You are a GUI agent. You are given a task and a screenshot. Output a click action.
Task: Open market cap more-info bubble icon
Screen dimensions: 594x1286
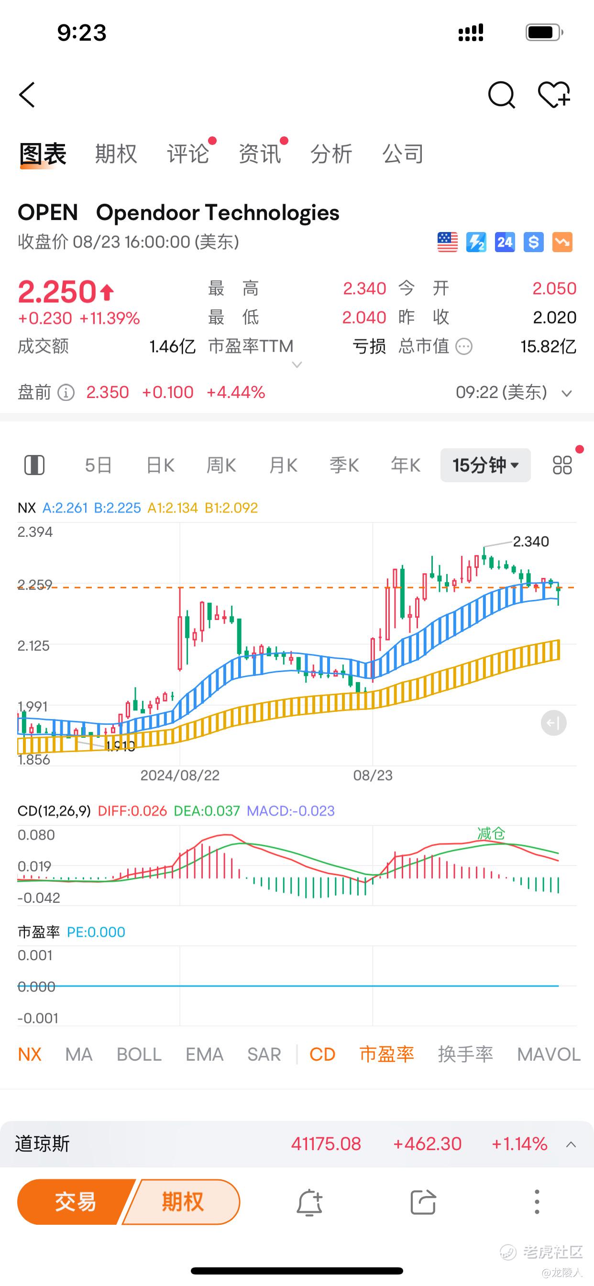point(464,346)
